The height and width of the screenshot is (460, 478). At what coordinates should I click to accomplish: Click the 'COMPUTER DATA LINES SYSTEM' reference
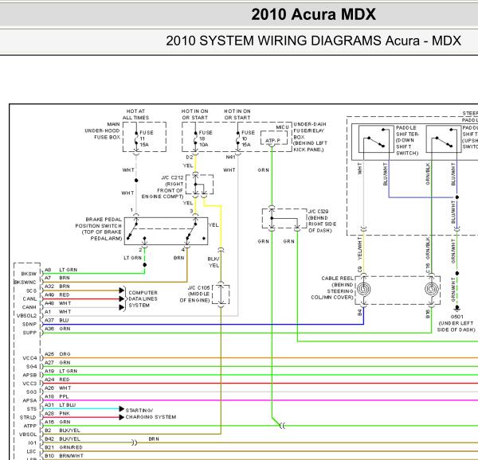click(x=143, y=299)
